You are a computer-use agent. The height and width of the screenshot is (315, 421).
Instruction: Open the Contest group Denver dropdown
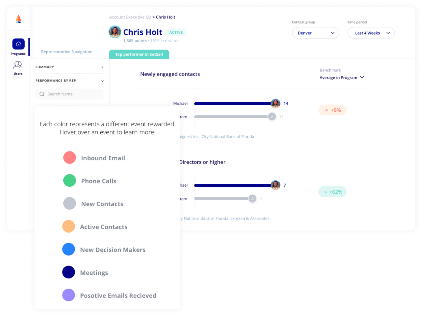pos(315,33)
